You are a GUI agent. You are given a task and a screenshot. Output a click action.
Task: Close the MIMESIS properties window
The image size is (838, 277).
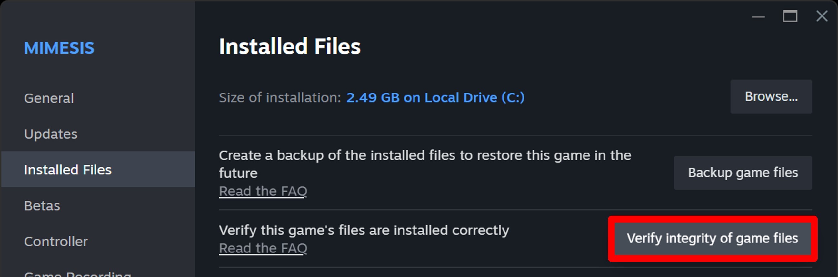pos(822,16)
